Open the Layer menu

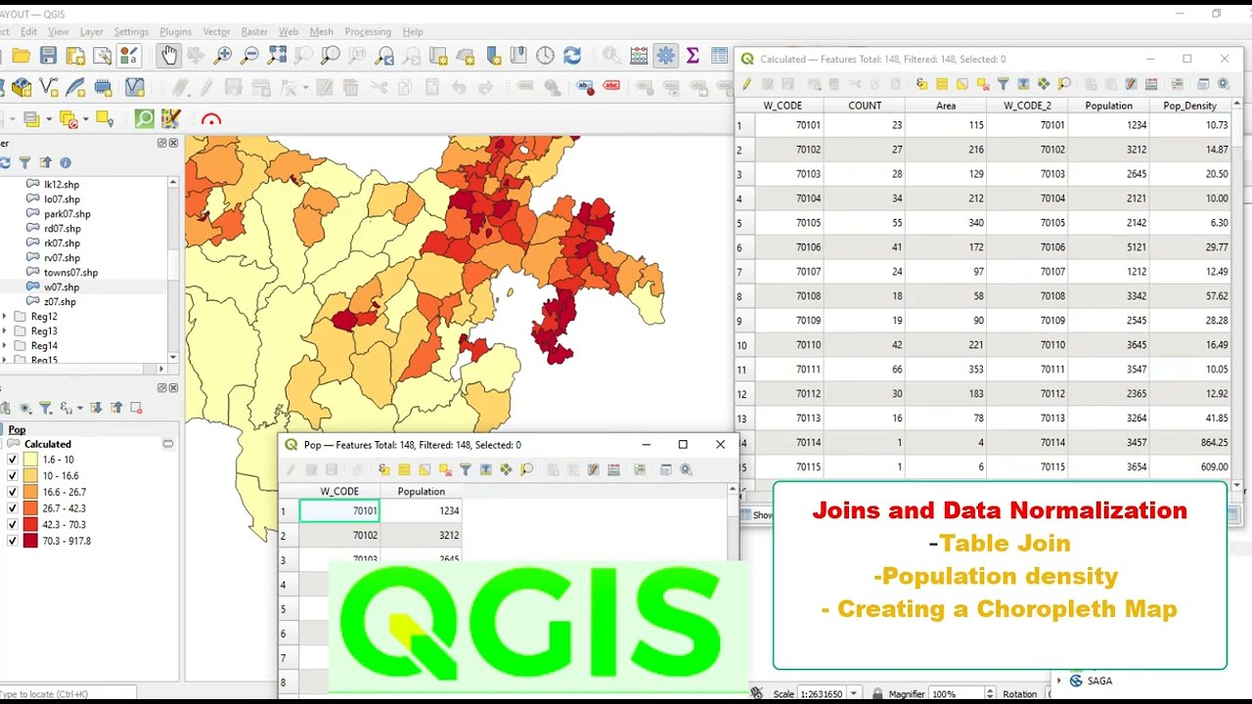(x=91, y=31)
